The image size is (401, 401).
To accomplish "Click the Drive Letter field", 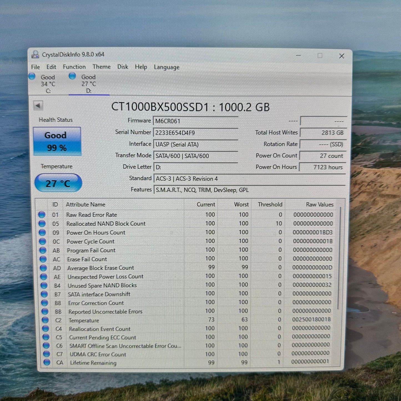I will [196, 167].
